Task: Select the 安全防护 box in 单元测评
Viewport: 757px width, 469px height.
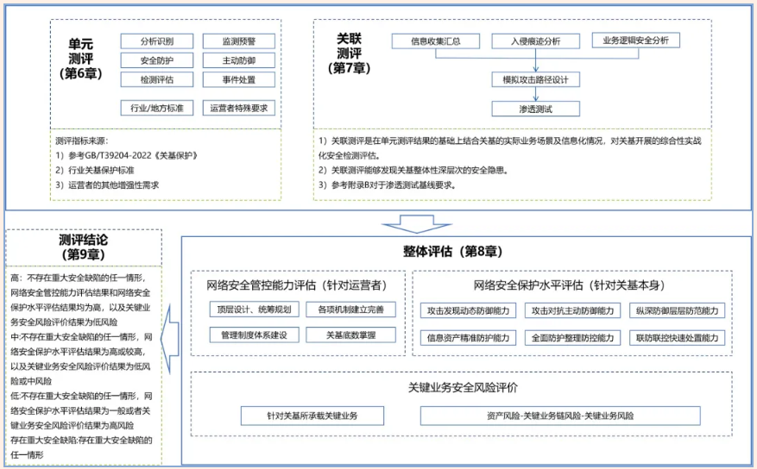Action: coord(157,61)
